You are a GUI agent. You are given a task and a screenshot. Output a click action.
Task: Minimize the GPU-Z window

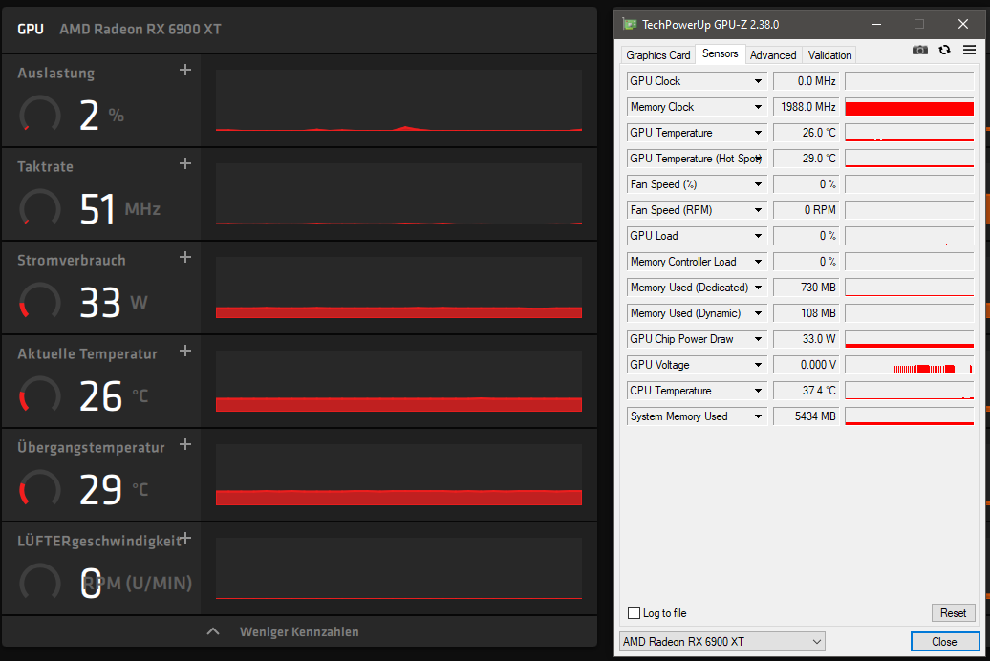click(875, 24)
